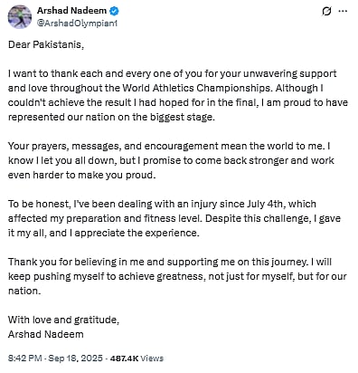Open the Grok explain-post icon
Image resolution: width=358 pixels, height=373 pixels.
[x=326, y=11]
